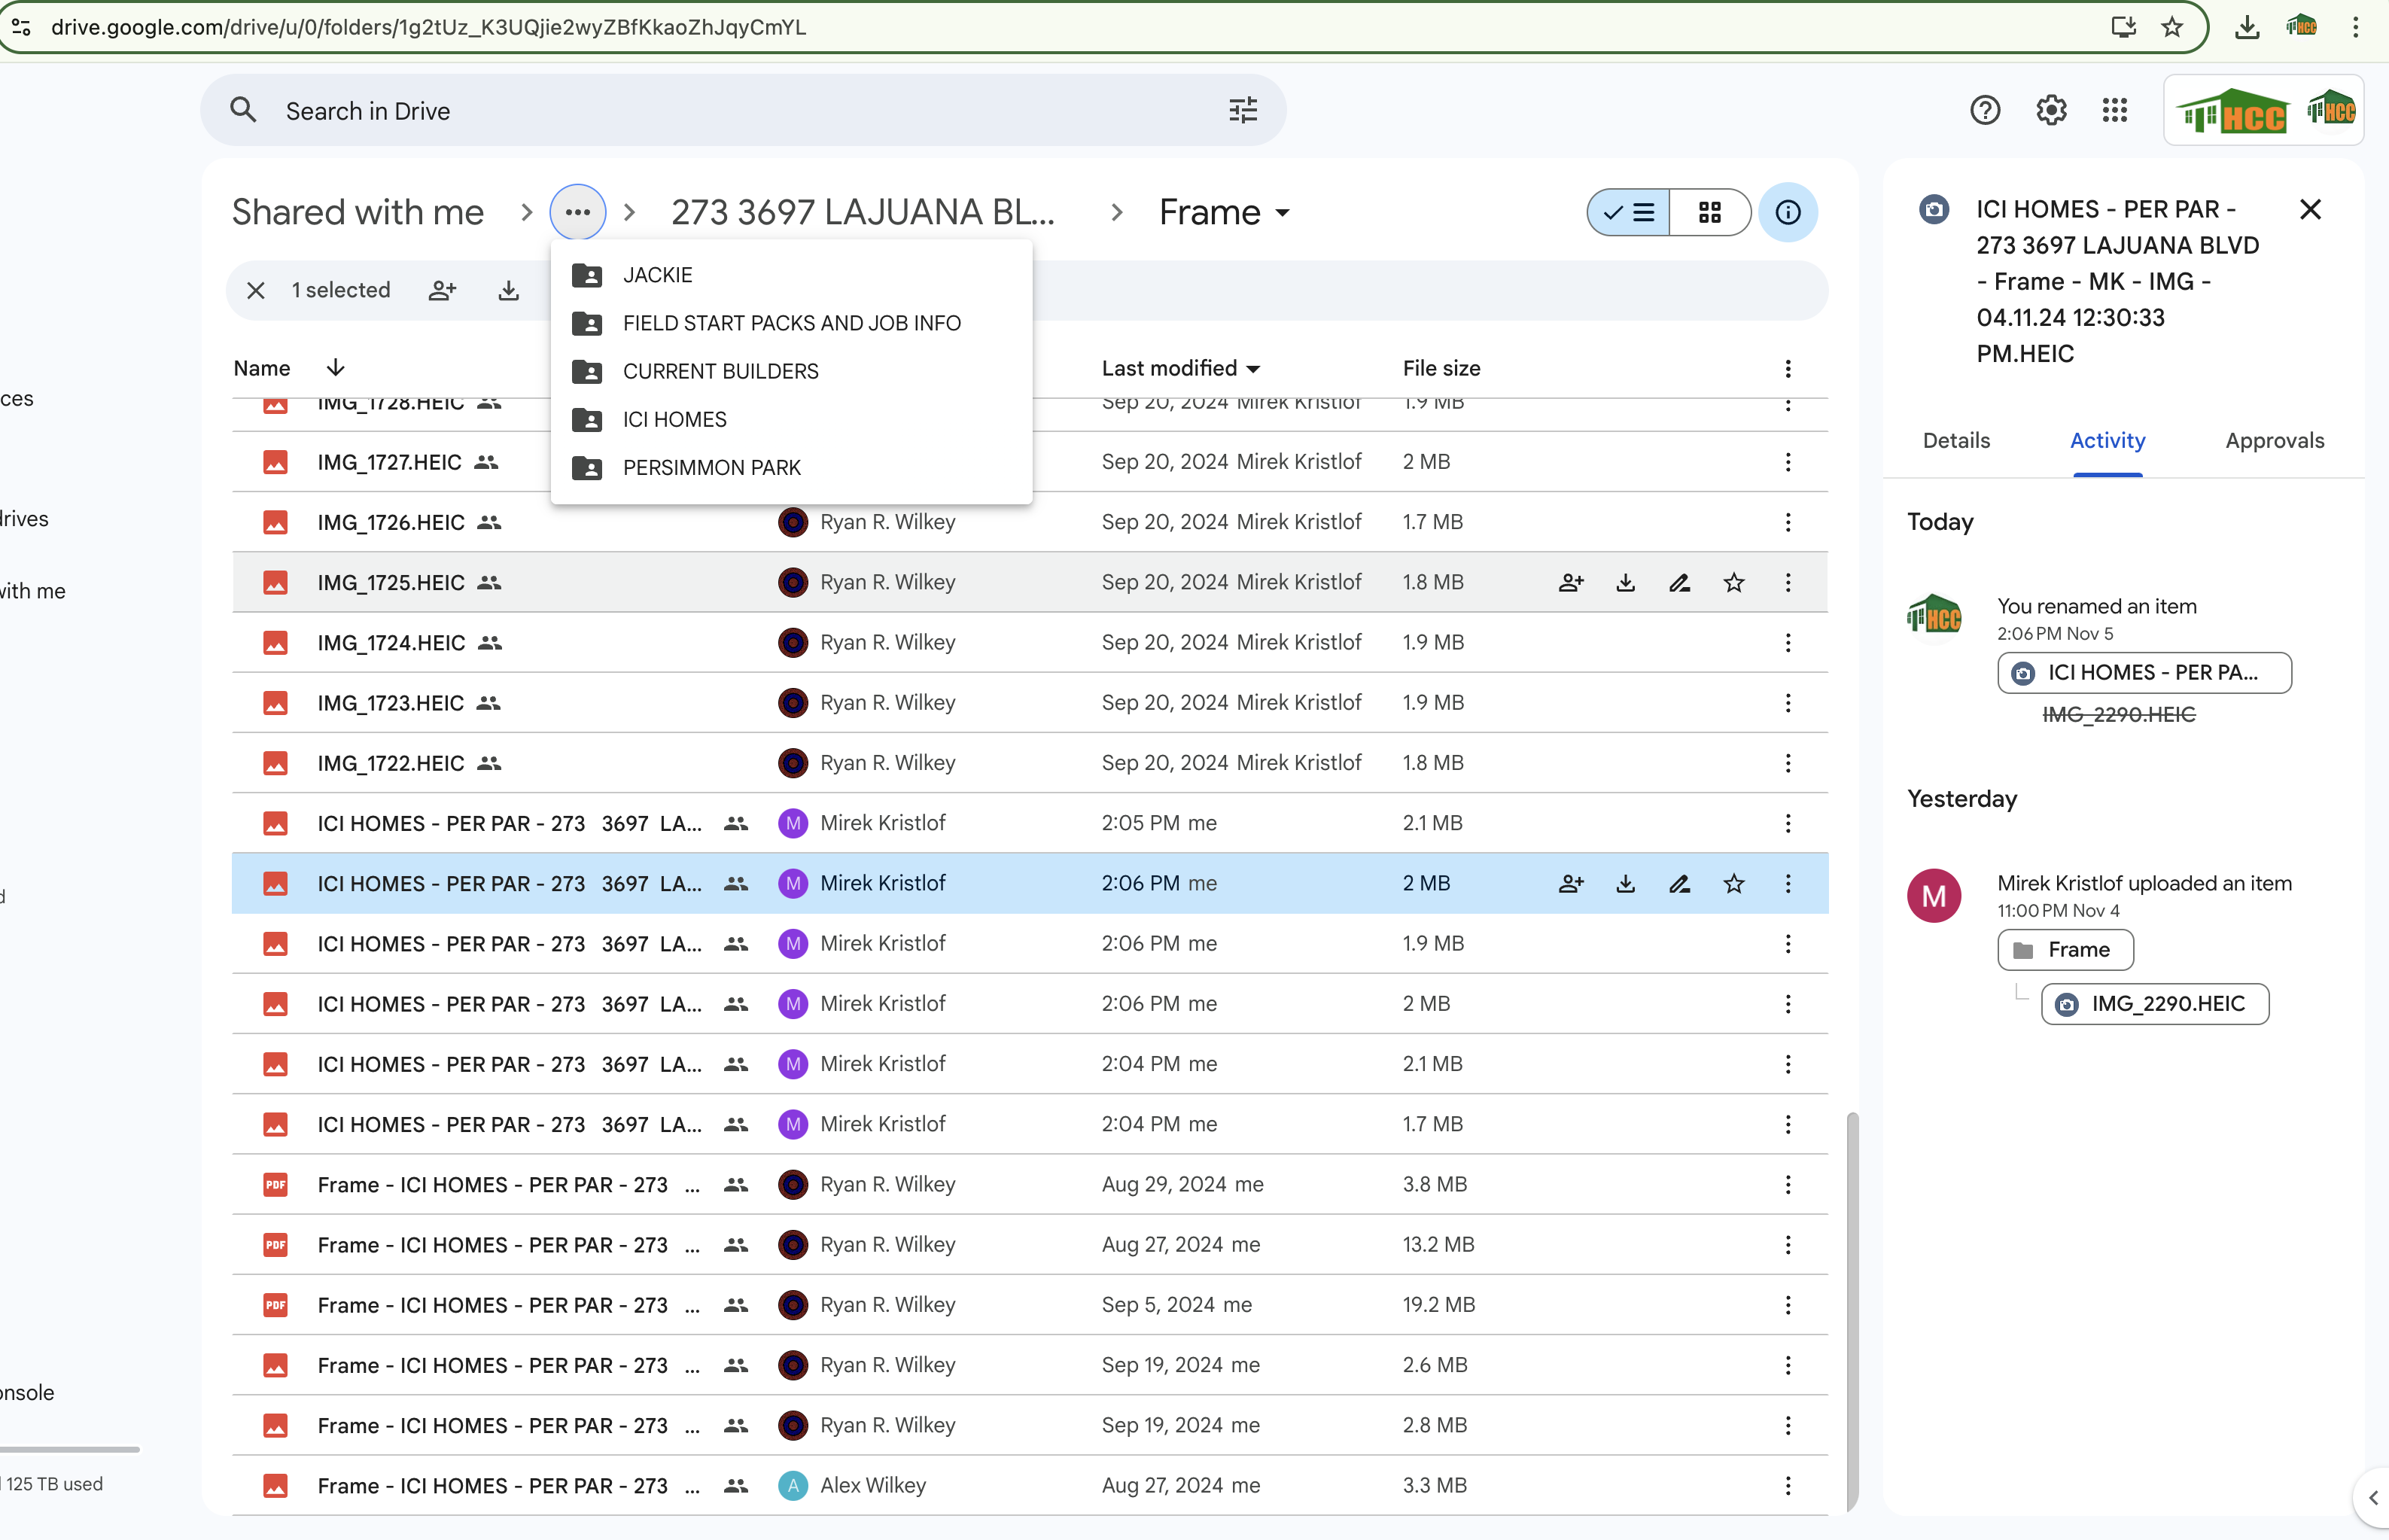2389x1540 pixels.
Task: Open the HCC extension icon in Chrome toolbar
Action: (2301, 27)
